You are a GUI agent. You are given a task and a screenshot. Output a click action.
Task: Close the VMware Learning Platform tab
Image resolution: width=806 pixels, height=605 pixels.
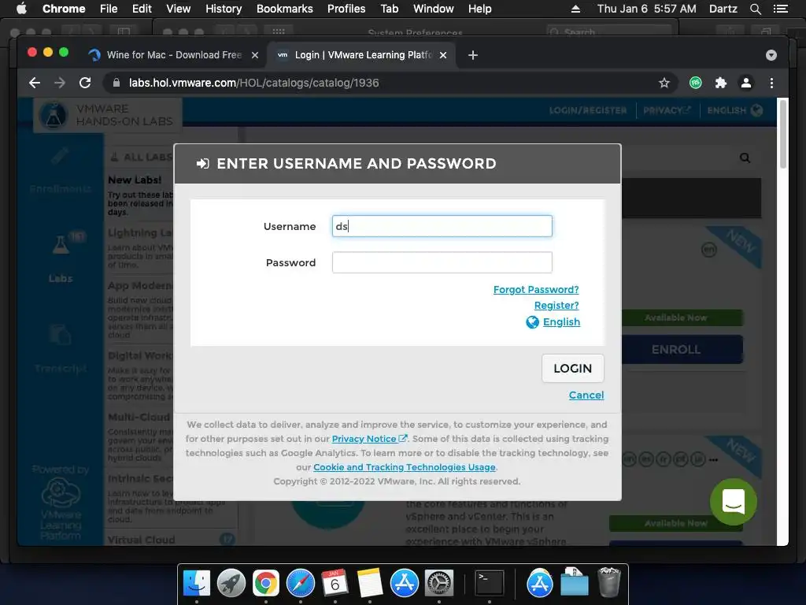443,55
